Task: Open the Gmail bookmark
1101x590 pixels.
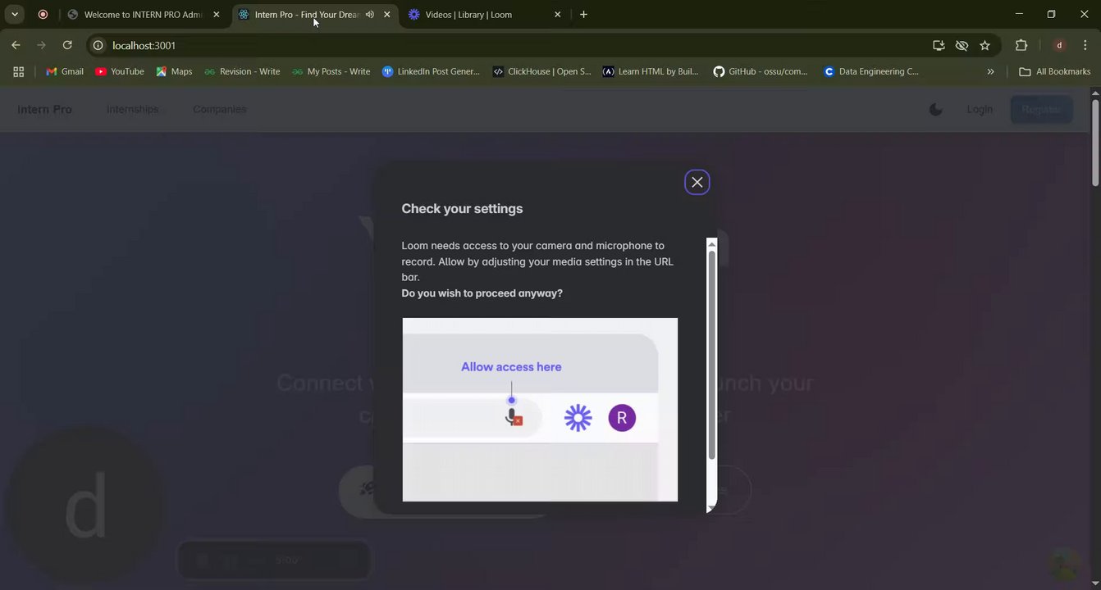Action: click(65, 71)
